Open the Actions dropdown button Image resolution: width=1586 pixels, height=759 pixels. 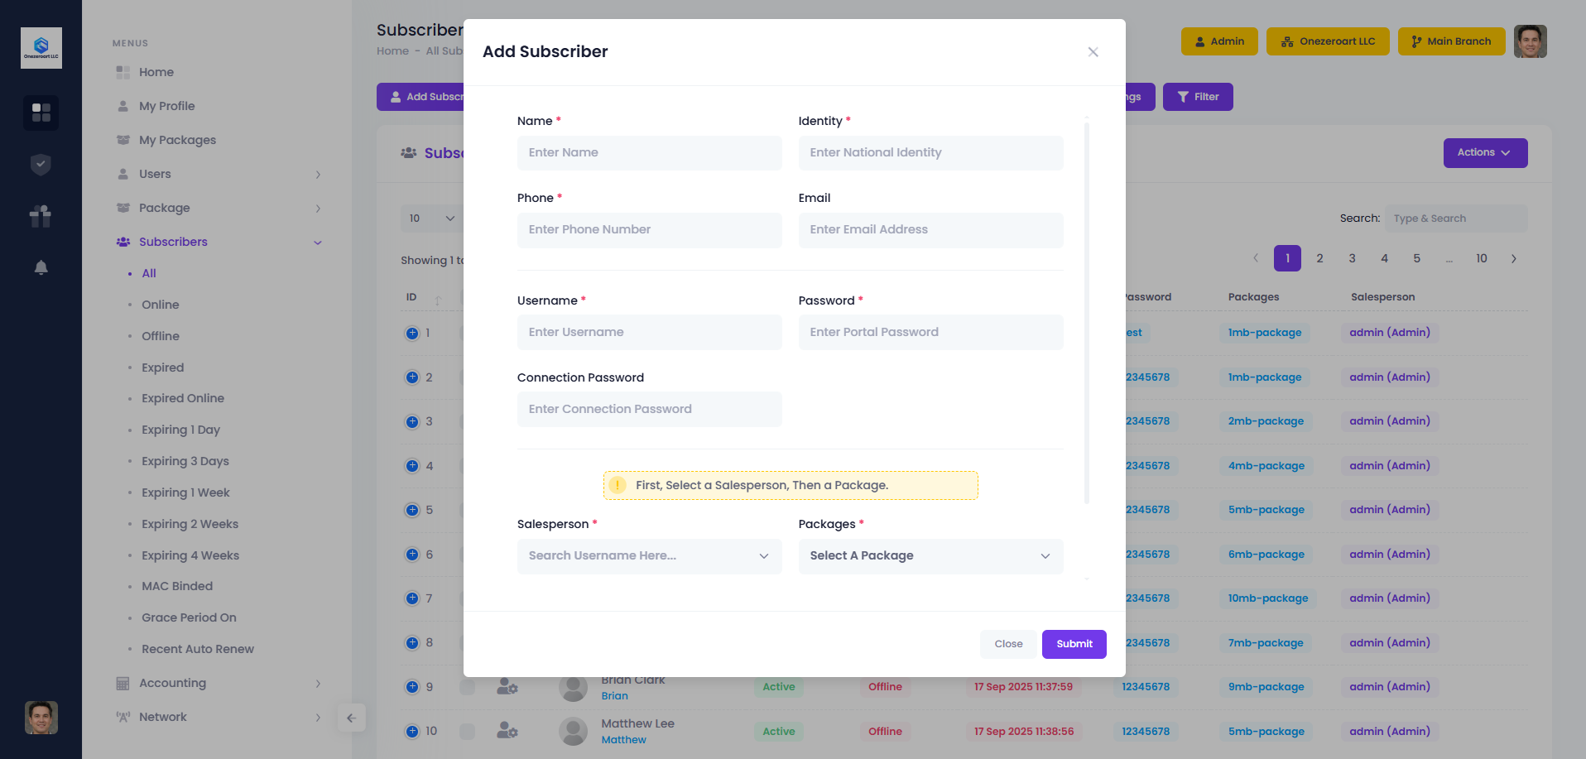(x=1485, y=153)
